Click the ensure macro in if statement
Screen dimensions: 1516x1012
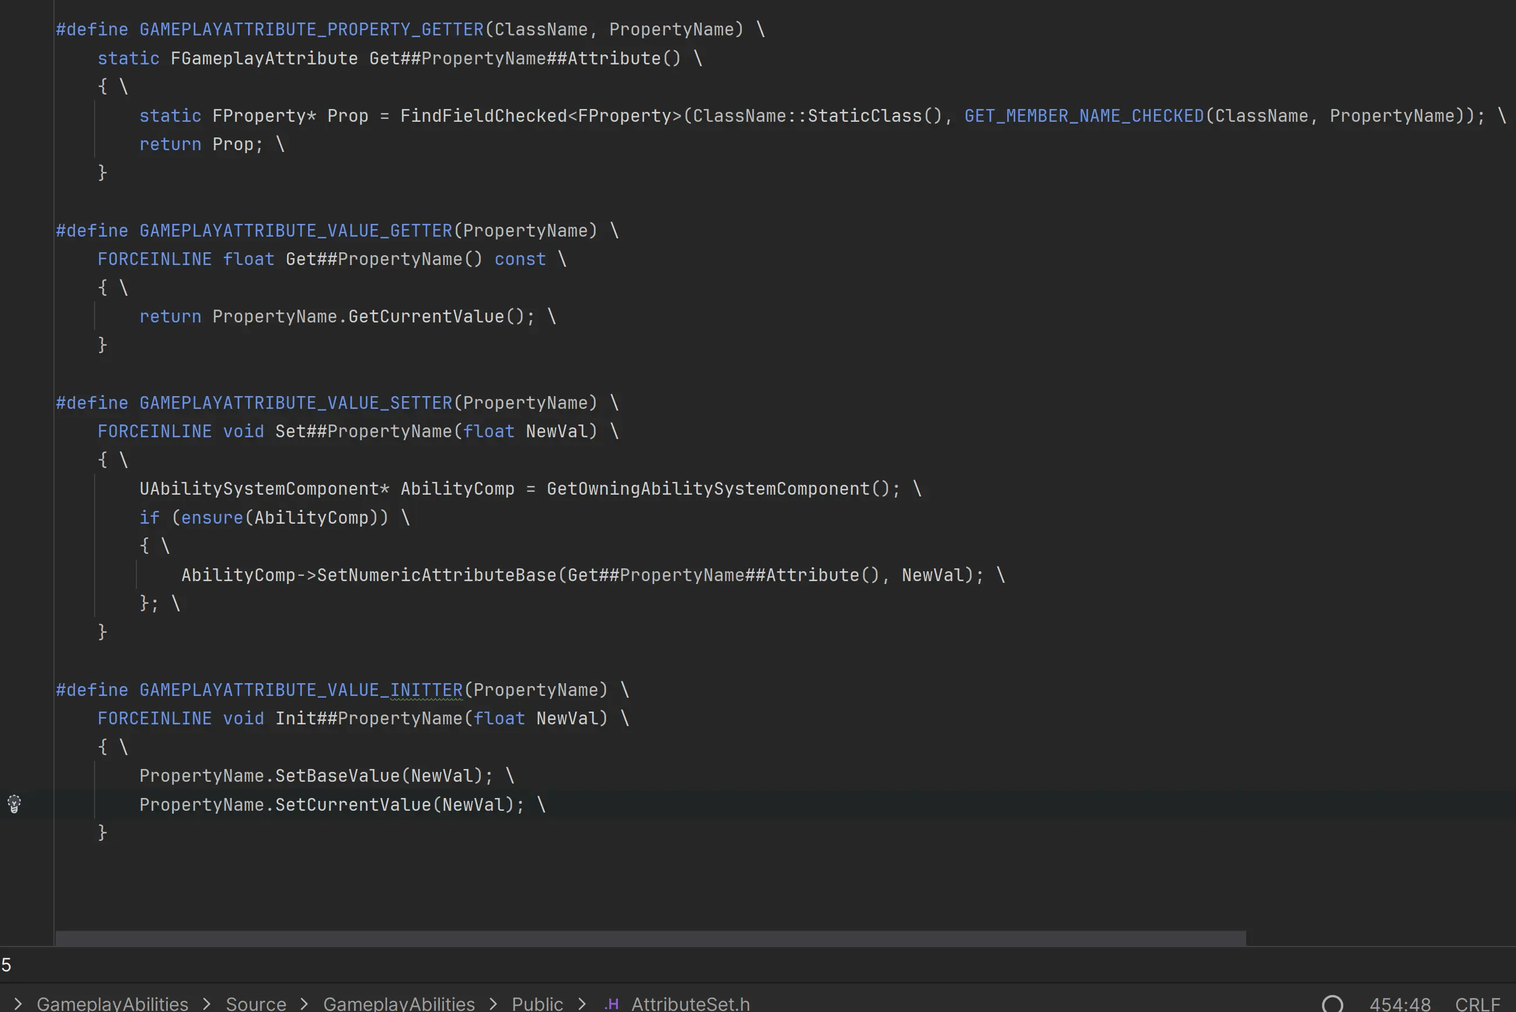pyautogui.click(x=212, y=518)
